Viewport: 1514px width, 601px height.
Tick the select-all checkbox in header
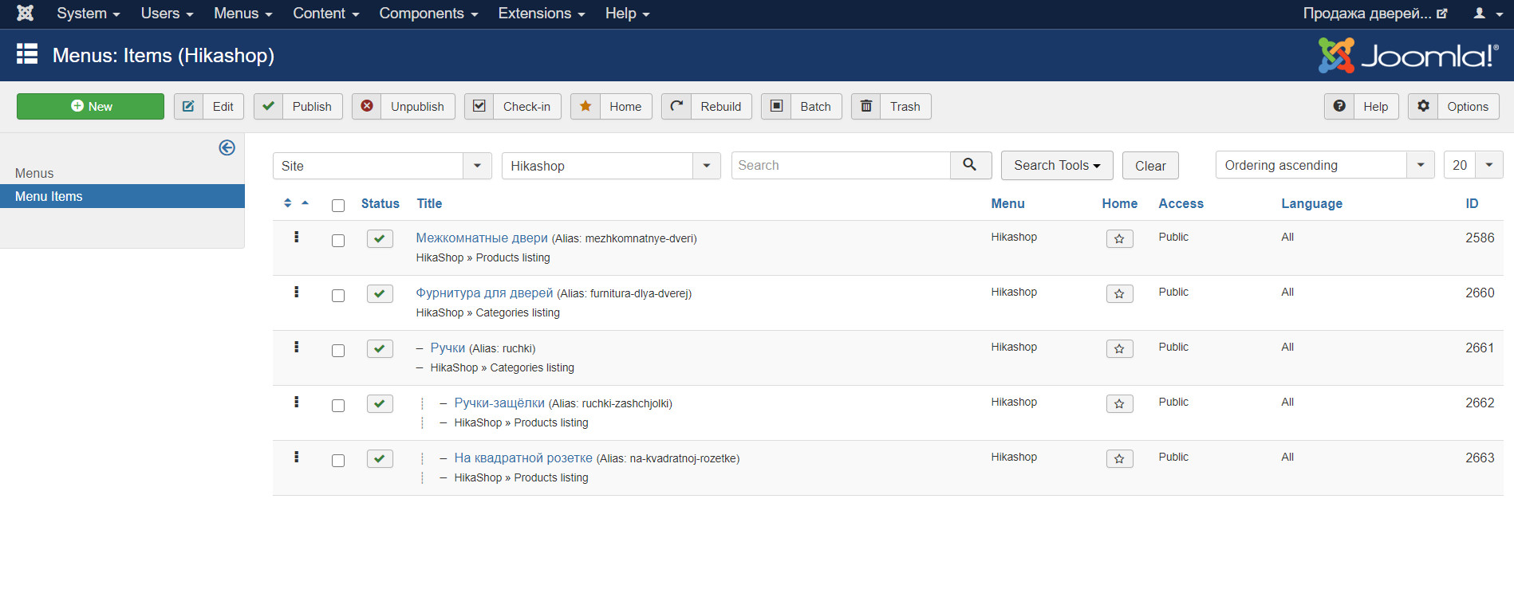tap(338, 206)
